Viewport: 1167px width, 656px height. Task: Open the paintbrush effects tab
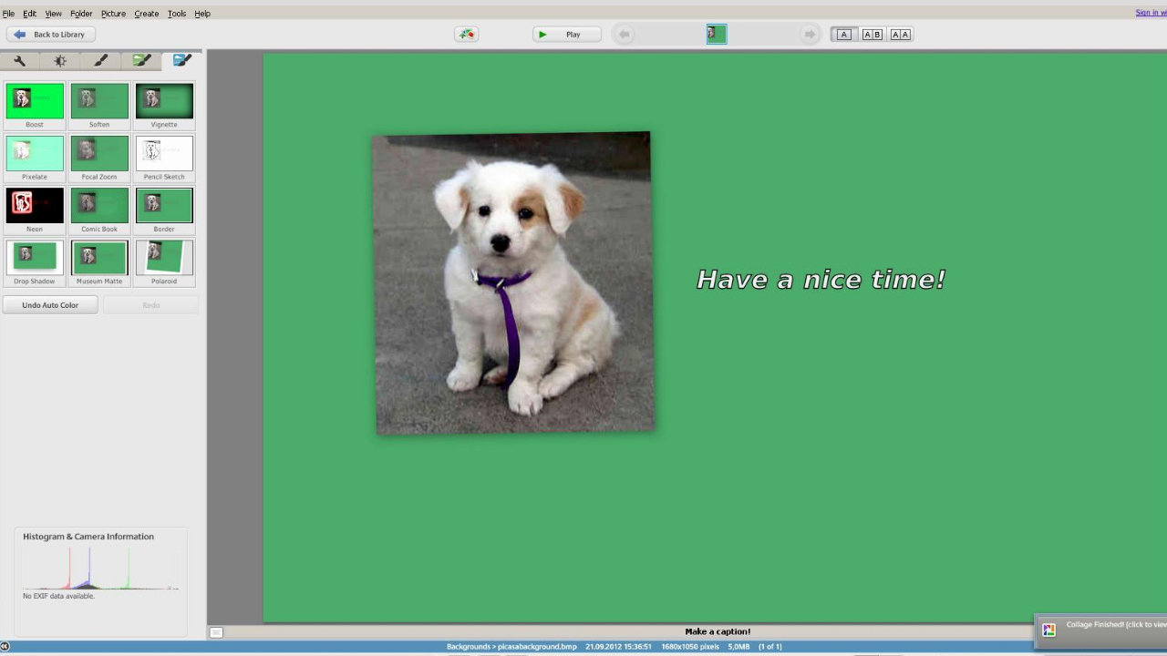pos(100,61)
